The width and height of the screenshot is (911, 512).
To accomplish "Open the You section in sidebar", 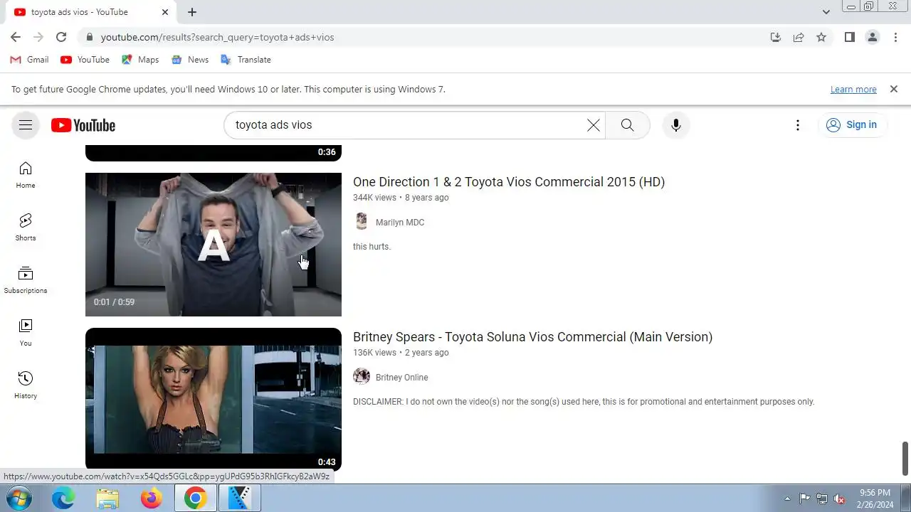I will point(26,333).
